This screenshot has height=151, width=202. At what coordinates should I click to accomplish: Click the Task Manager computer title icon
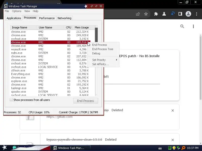pyautogui.click(x=6, y=6)
